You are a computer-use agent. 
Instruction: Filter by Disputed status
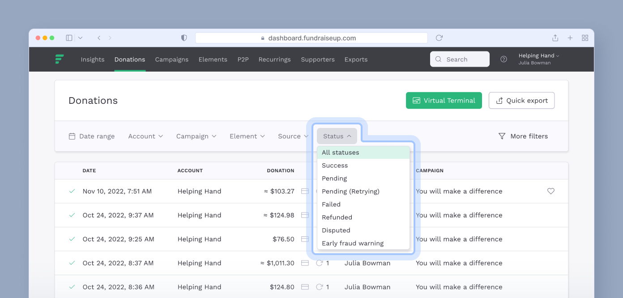(x=363, y=230)
